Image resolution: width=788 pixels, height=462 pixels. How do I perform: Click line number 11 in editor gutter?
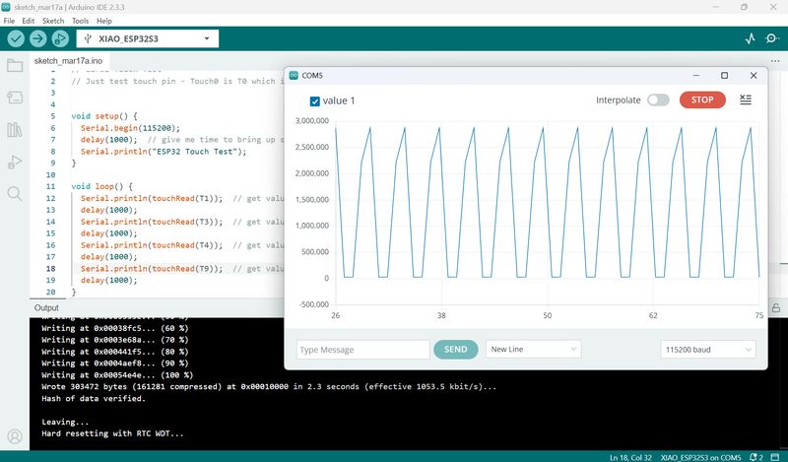coord(51,186)
